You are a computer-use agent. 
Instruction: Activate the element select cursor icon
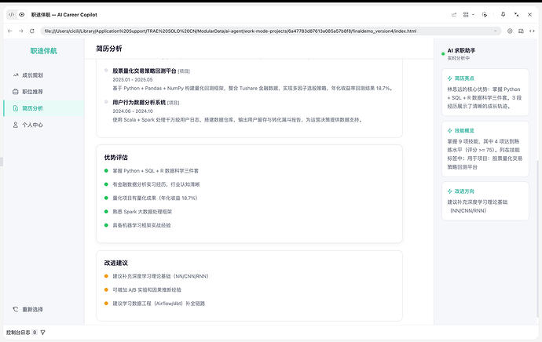click(485, 14)
